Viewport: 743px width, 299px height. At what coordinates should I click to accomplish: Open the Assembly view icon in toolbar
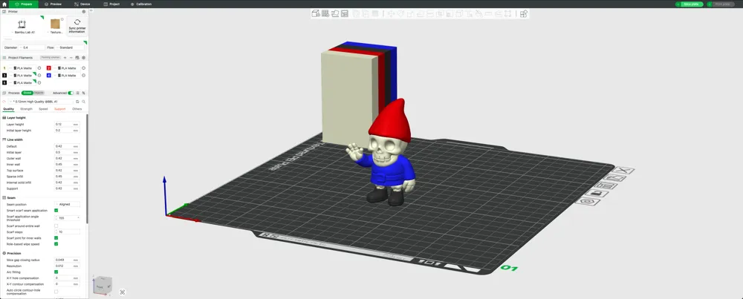(x=524, y=13)
